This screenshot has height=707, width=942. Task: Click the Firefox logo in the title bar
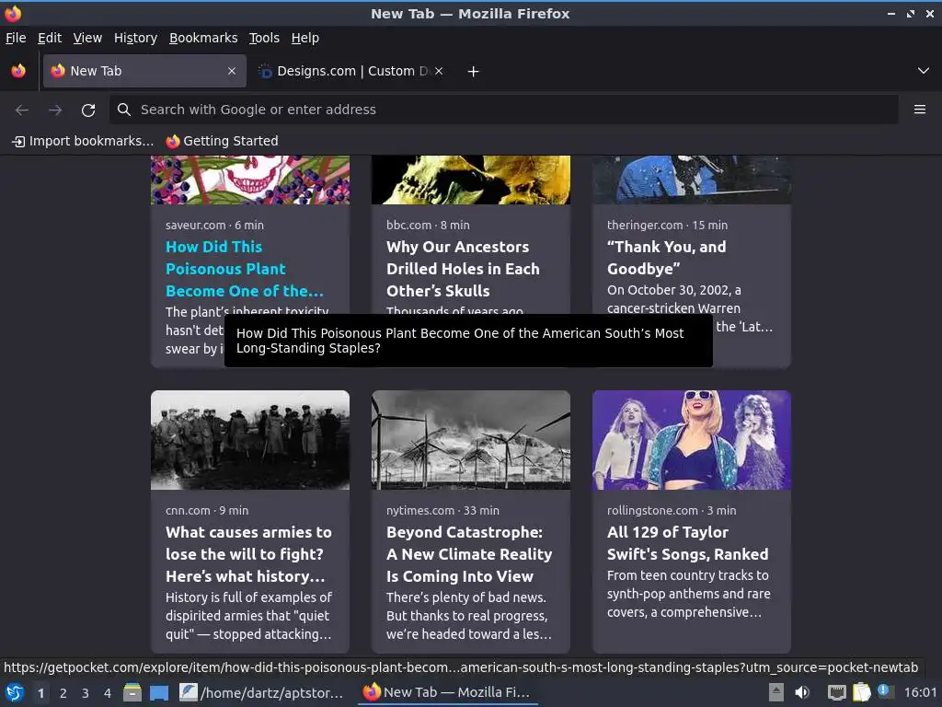pos(13,13)
